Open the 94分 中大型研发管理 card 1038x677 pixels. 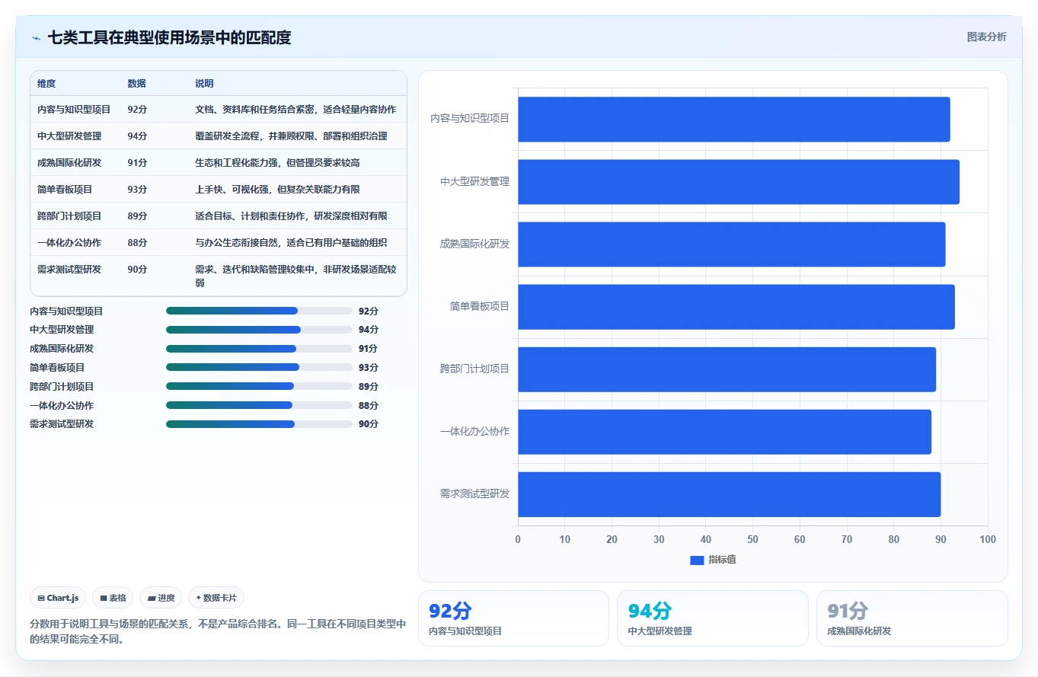(x=713, y=618)
